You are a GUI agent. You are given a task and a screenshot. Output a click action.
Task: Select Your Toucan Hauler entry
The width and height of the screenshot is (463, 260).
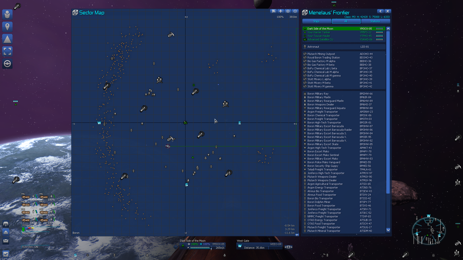point(344,36)
